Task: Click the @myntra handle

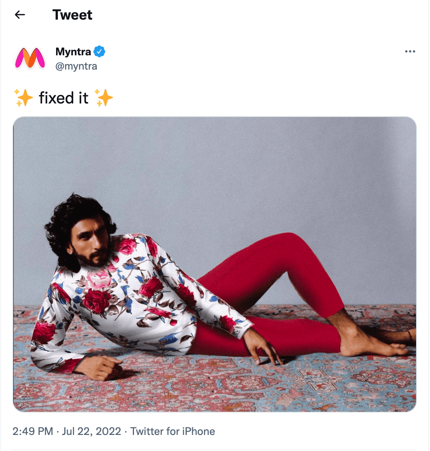Action: [76, 66]
